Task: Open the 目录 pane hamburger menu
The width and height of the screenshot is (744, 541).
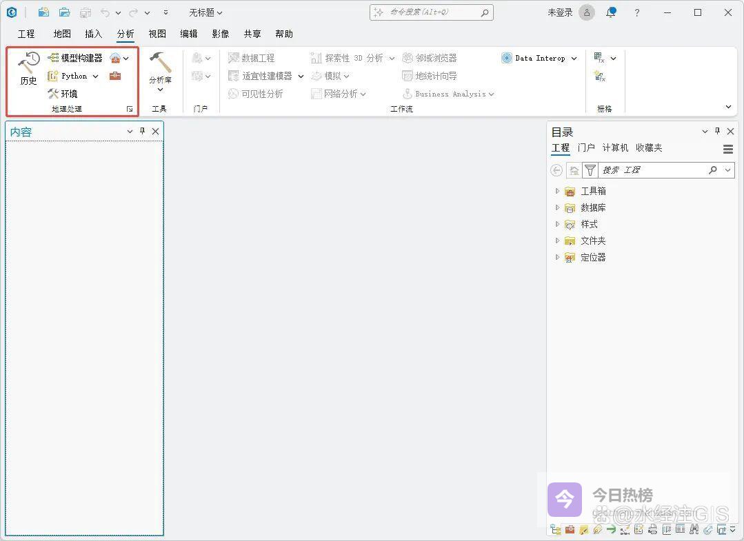Action: [x=728, y=149]
